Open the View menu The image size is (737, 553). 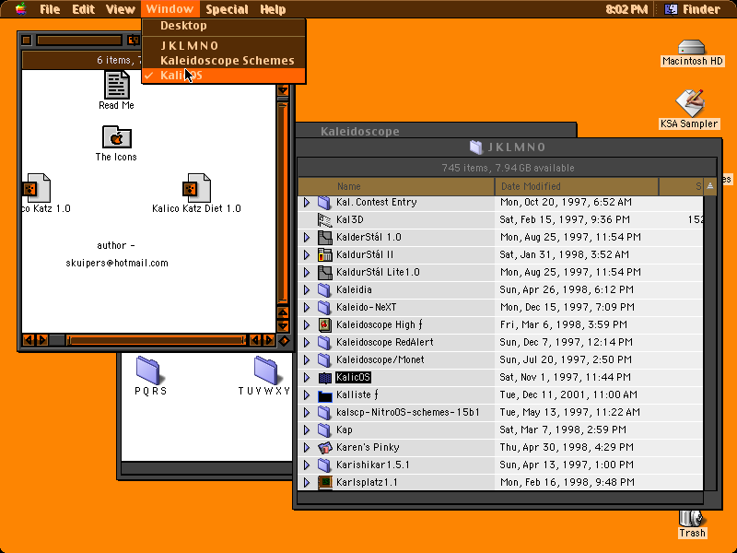click(x=121, y=9)
